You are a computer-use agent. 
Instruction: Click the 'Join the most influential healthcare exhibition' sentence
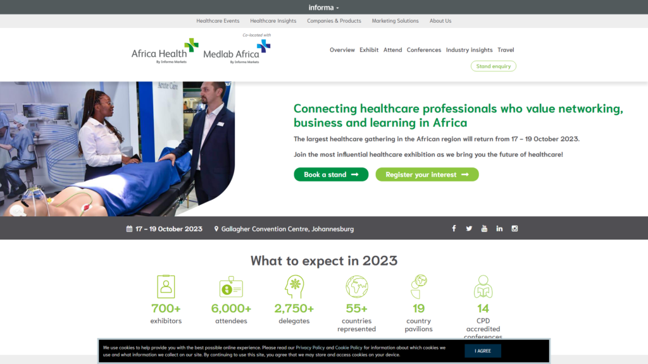click(x=428, y=154)
